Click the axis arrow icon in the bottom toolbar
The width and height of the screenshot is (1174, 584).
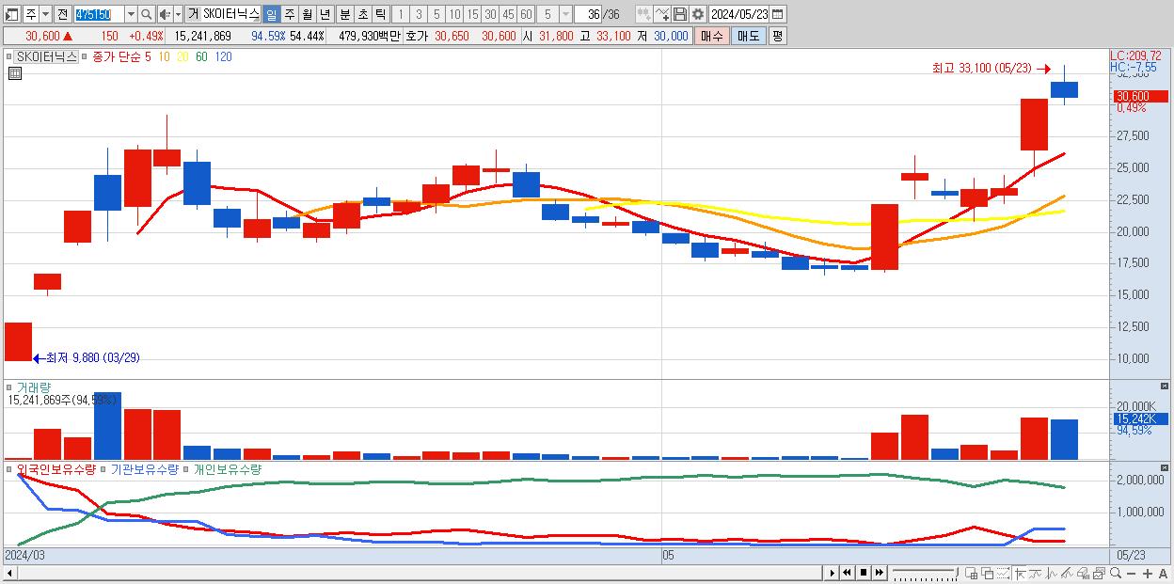click(1020, 574)
